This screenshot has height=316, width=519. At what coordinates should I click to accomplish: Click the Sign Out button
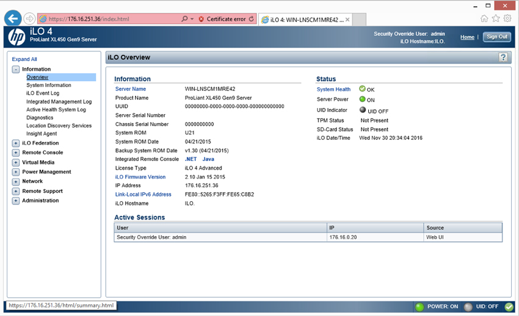tap(496, 37)
